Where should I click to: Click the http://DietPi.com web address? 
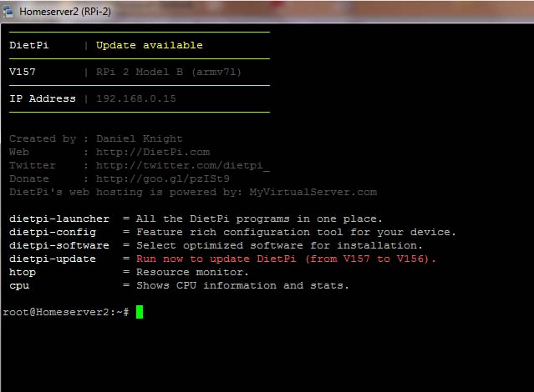153,152
